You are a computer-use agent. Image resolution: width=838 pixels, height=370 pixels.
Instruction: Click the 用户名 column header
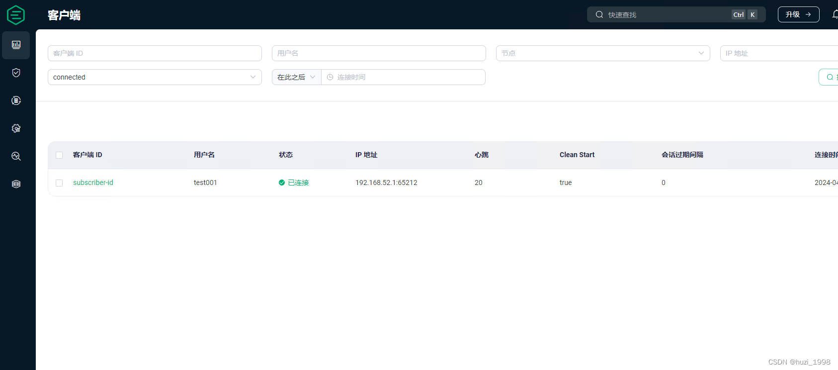click(204, 155)
